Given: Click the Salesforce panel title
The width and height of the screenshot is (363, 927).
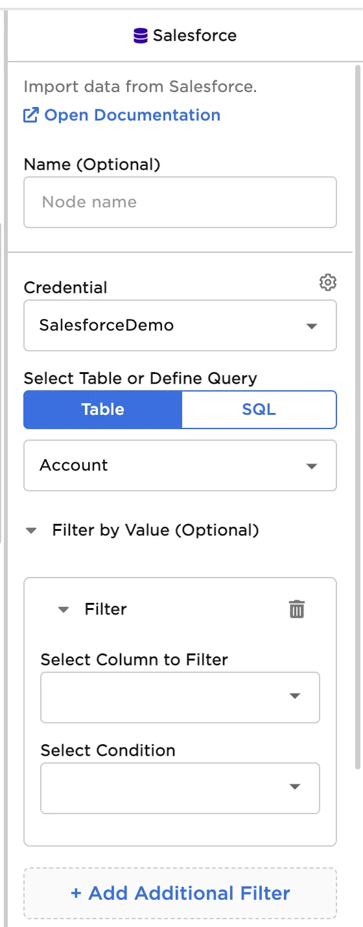Looking at the screenshot, I should pyautogui.click(x=194, y=36).
